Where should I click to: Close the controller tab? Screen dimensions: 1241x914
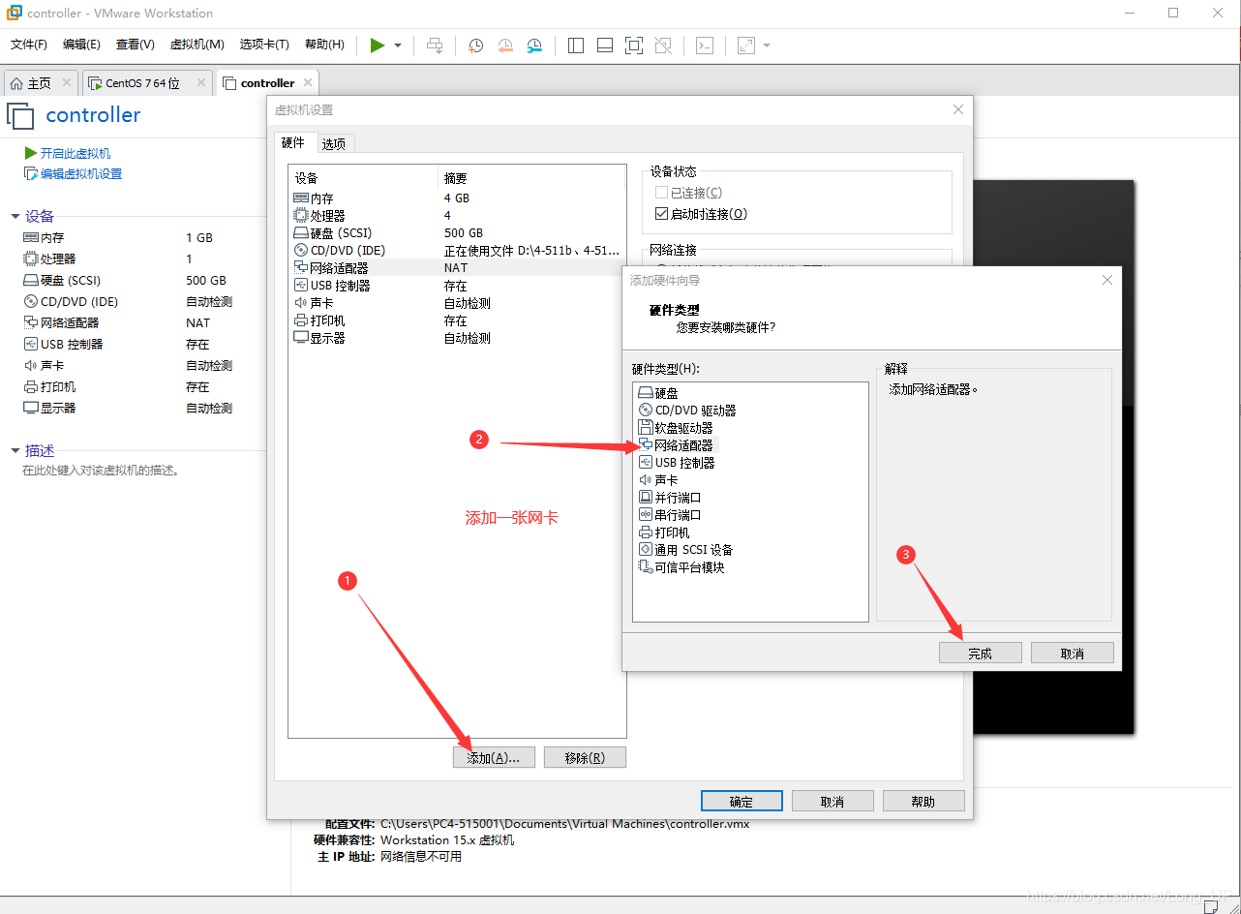(x=308, y=83)
